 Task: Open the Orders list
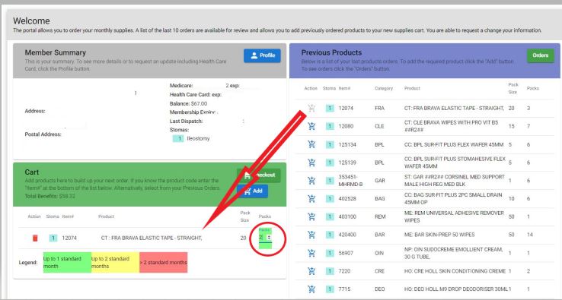[540, 55]
